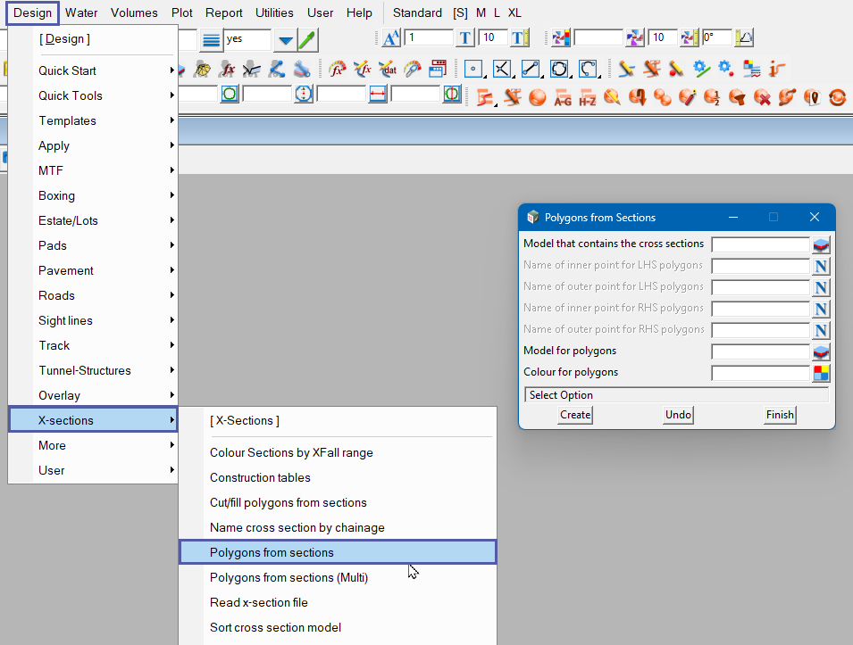
Task: Click the 'Model for polygons' input field
Action: [x=760, y=351]
